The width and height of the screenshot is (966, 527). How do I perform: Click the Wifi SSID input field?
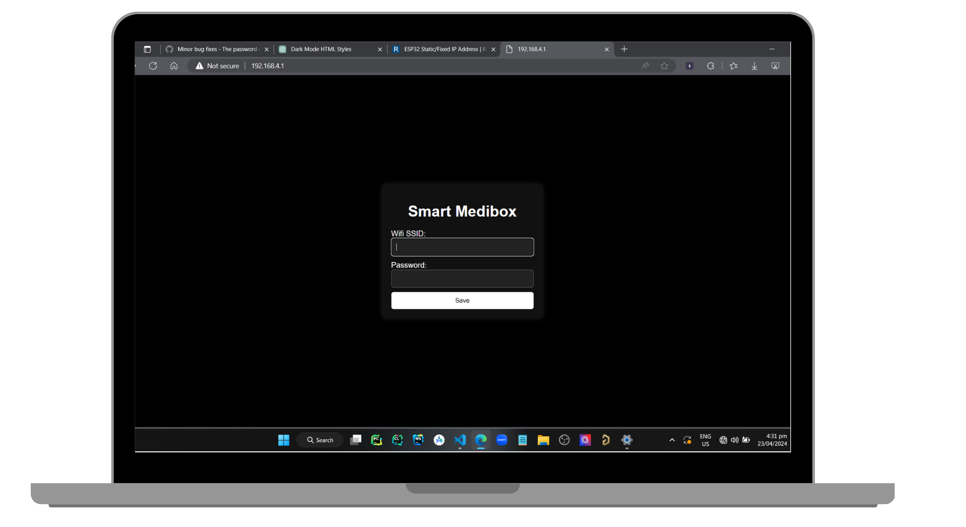tap(462, 246)
